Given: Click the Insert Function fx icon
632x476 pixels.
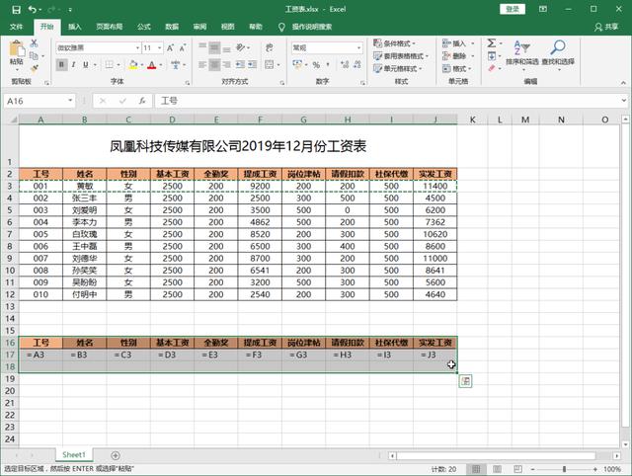Looking at the screenshot, I should point(143,101).
